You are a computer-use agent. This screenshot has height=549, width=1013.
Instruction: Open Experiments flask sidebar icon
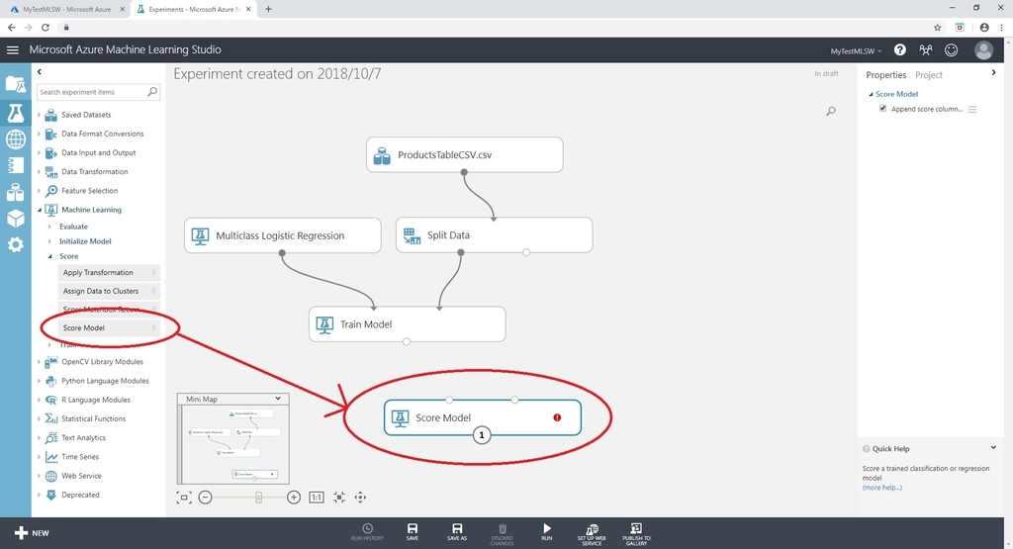(15, 113)
